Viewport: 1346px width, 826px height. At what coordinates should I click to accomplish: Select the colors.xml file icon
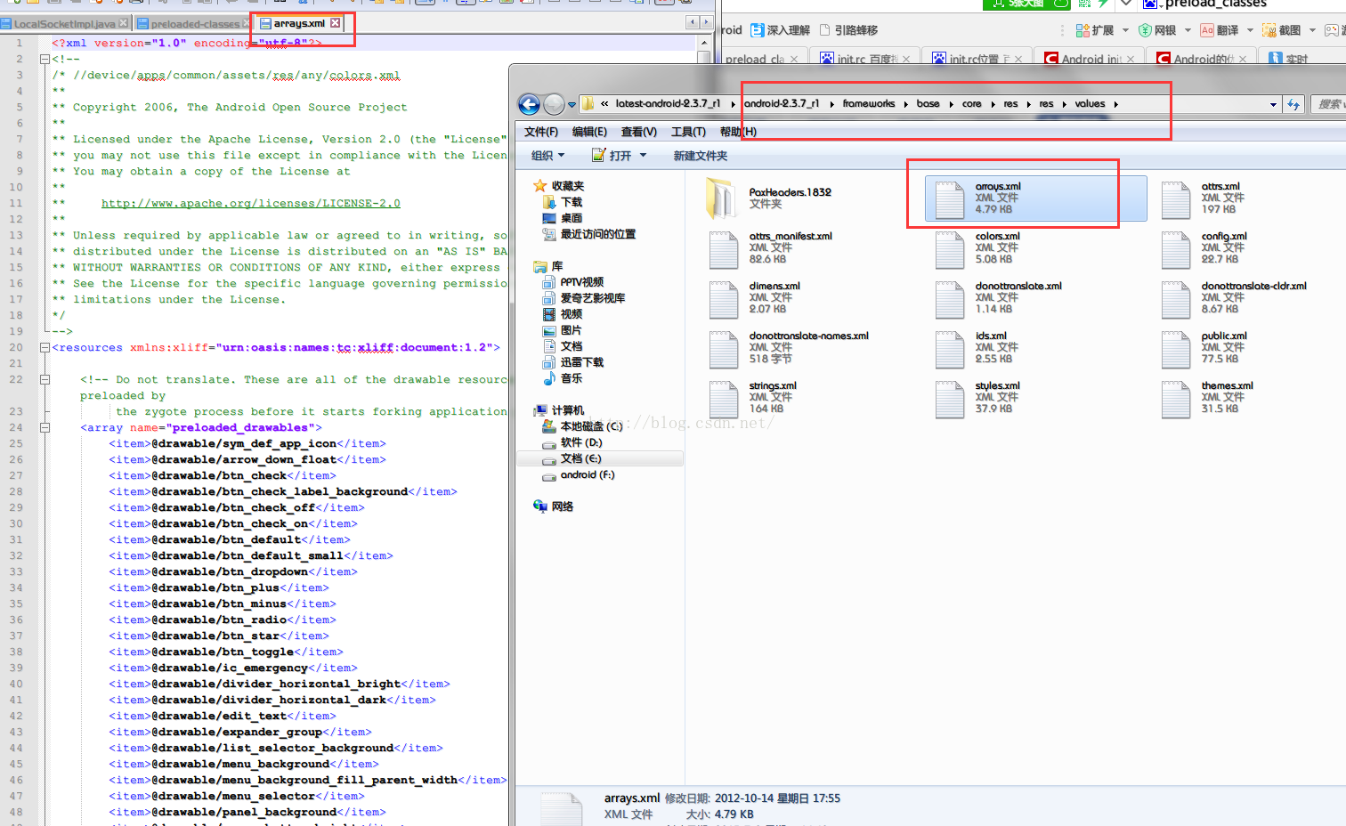click(x=949, y=249)
